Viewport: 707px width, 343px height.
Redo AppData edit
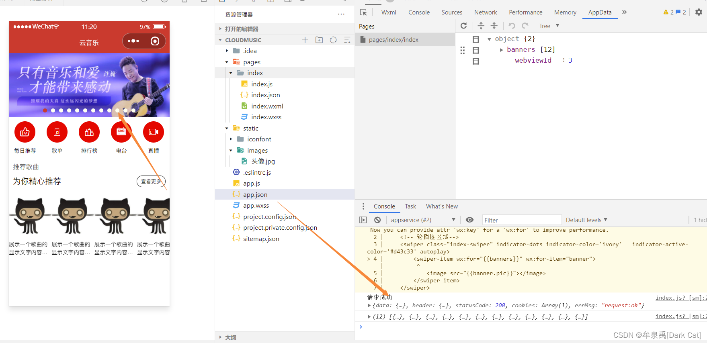[525, 26]
